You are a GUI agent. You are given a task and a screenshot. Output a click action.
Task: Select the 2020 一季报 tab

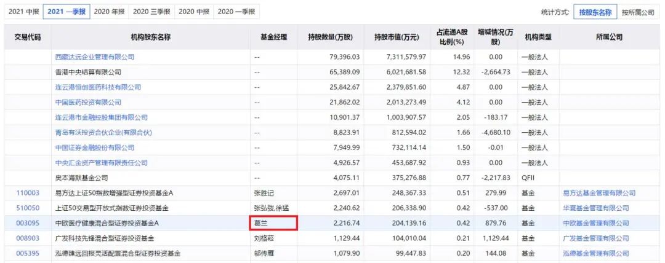coord(238,12)
